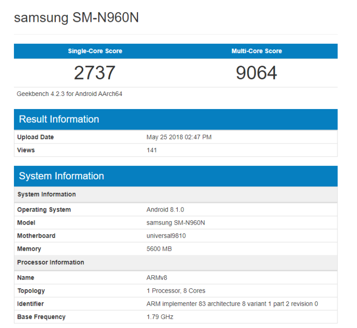This screenshot has height=328, width=357.
Task: Select the Model value 'samsung SM-N960N'
Action: coord(176,223)
